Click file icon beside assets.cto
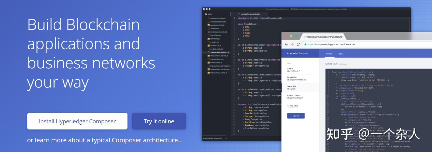432x152 pixels. click(x=209, y=28)
